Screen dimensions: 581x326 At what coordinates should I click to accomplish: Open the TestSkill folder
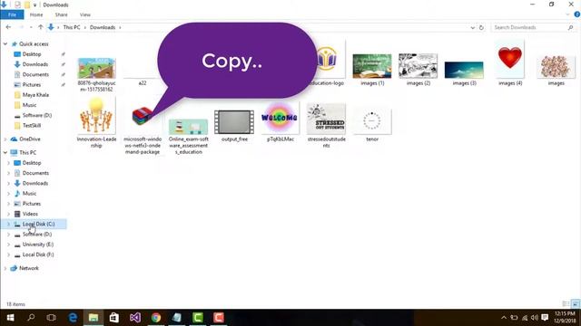(32, 126)
